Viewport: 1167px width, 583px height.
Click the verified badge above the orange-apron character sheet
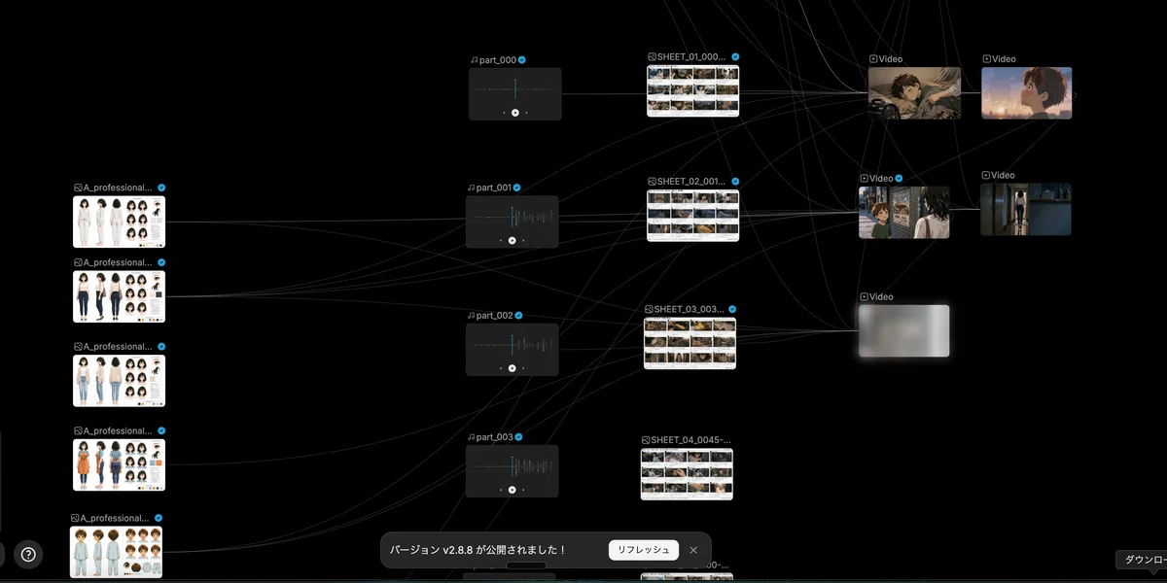point(161,431)
